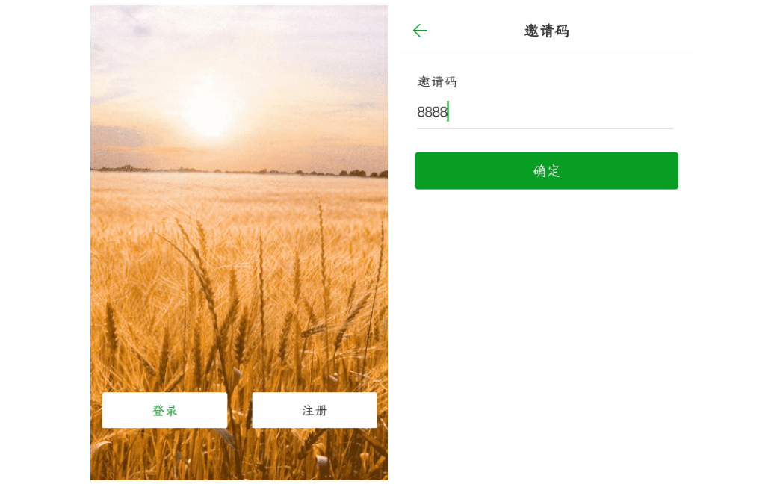The image size is (780, 484).
Task: Focus the invitation code field containing 8888
Action: (x=545, y=112)
